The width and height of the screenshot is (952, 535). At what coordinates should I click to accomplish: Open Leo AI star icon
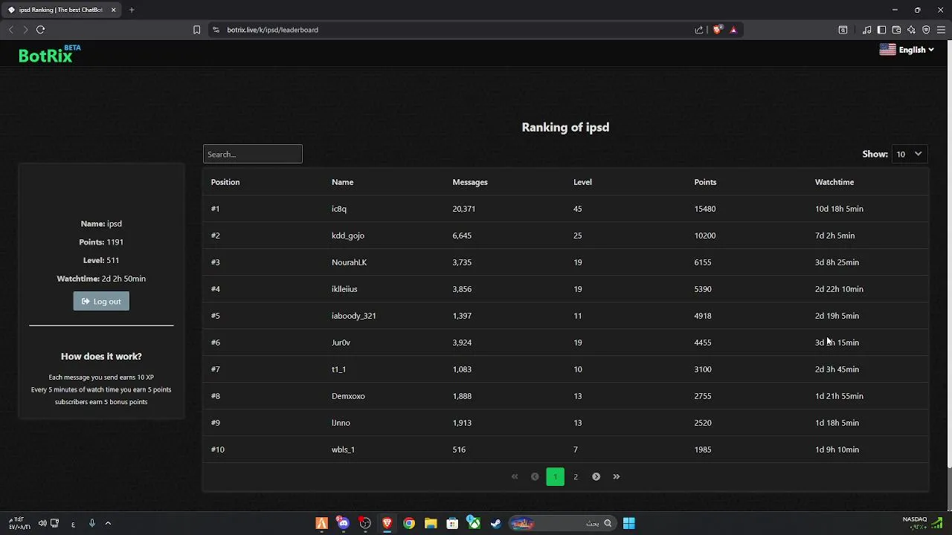(911, 30)
